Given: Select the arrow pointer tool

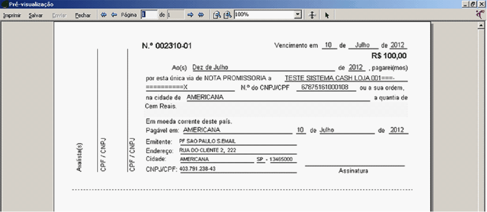Looking at the screenshot, I should click(x=327, y=15).
